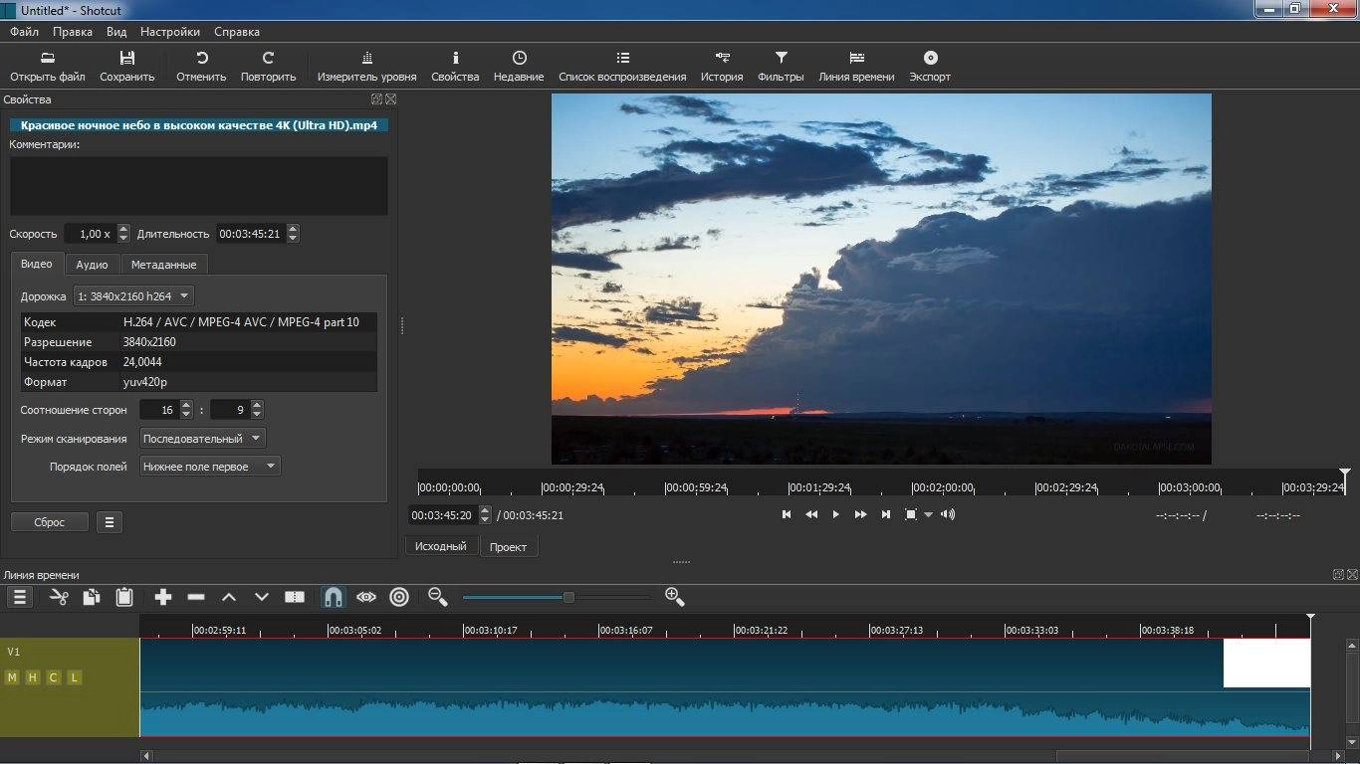The width and height of the screenshot is (1360, 764).
Task: Open the Справка menu
Action: 237,32
